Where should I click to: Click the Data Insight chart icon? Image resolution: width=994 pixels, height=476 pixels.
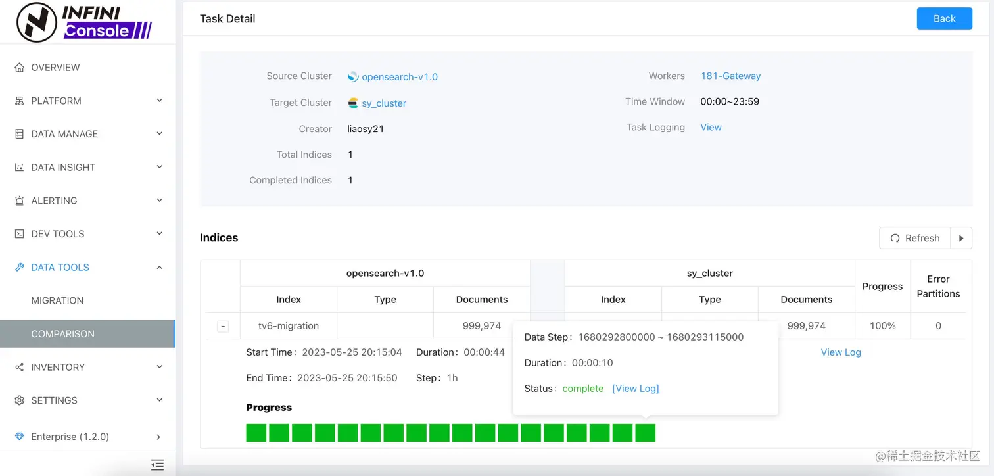pyautogui.click(x=19, y=168)
